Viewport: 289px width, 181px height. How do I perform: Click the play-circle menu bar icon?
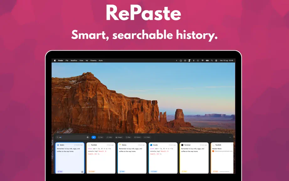[185, 60]
